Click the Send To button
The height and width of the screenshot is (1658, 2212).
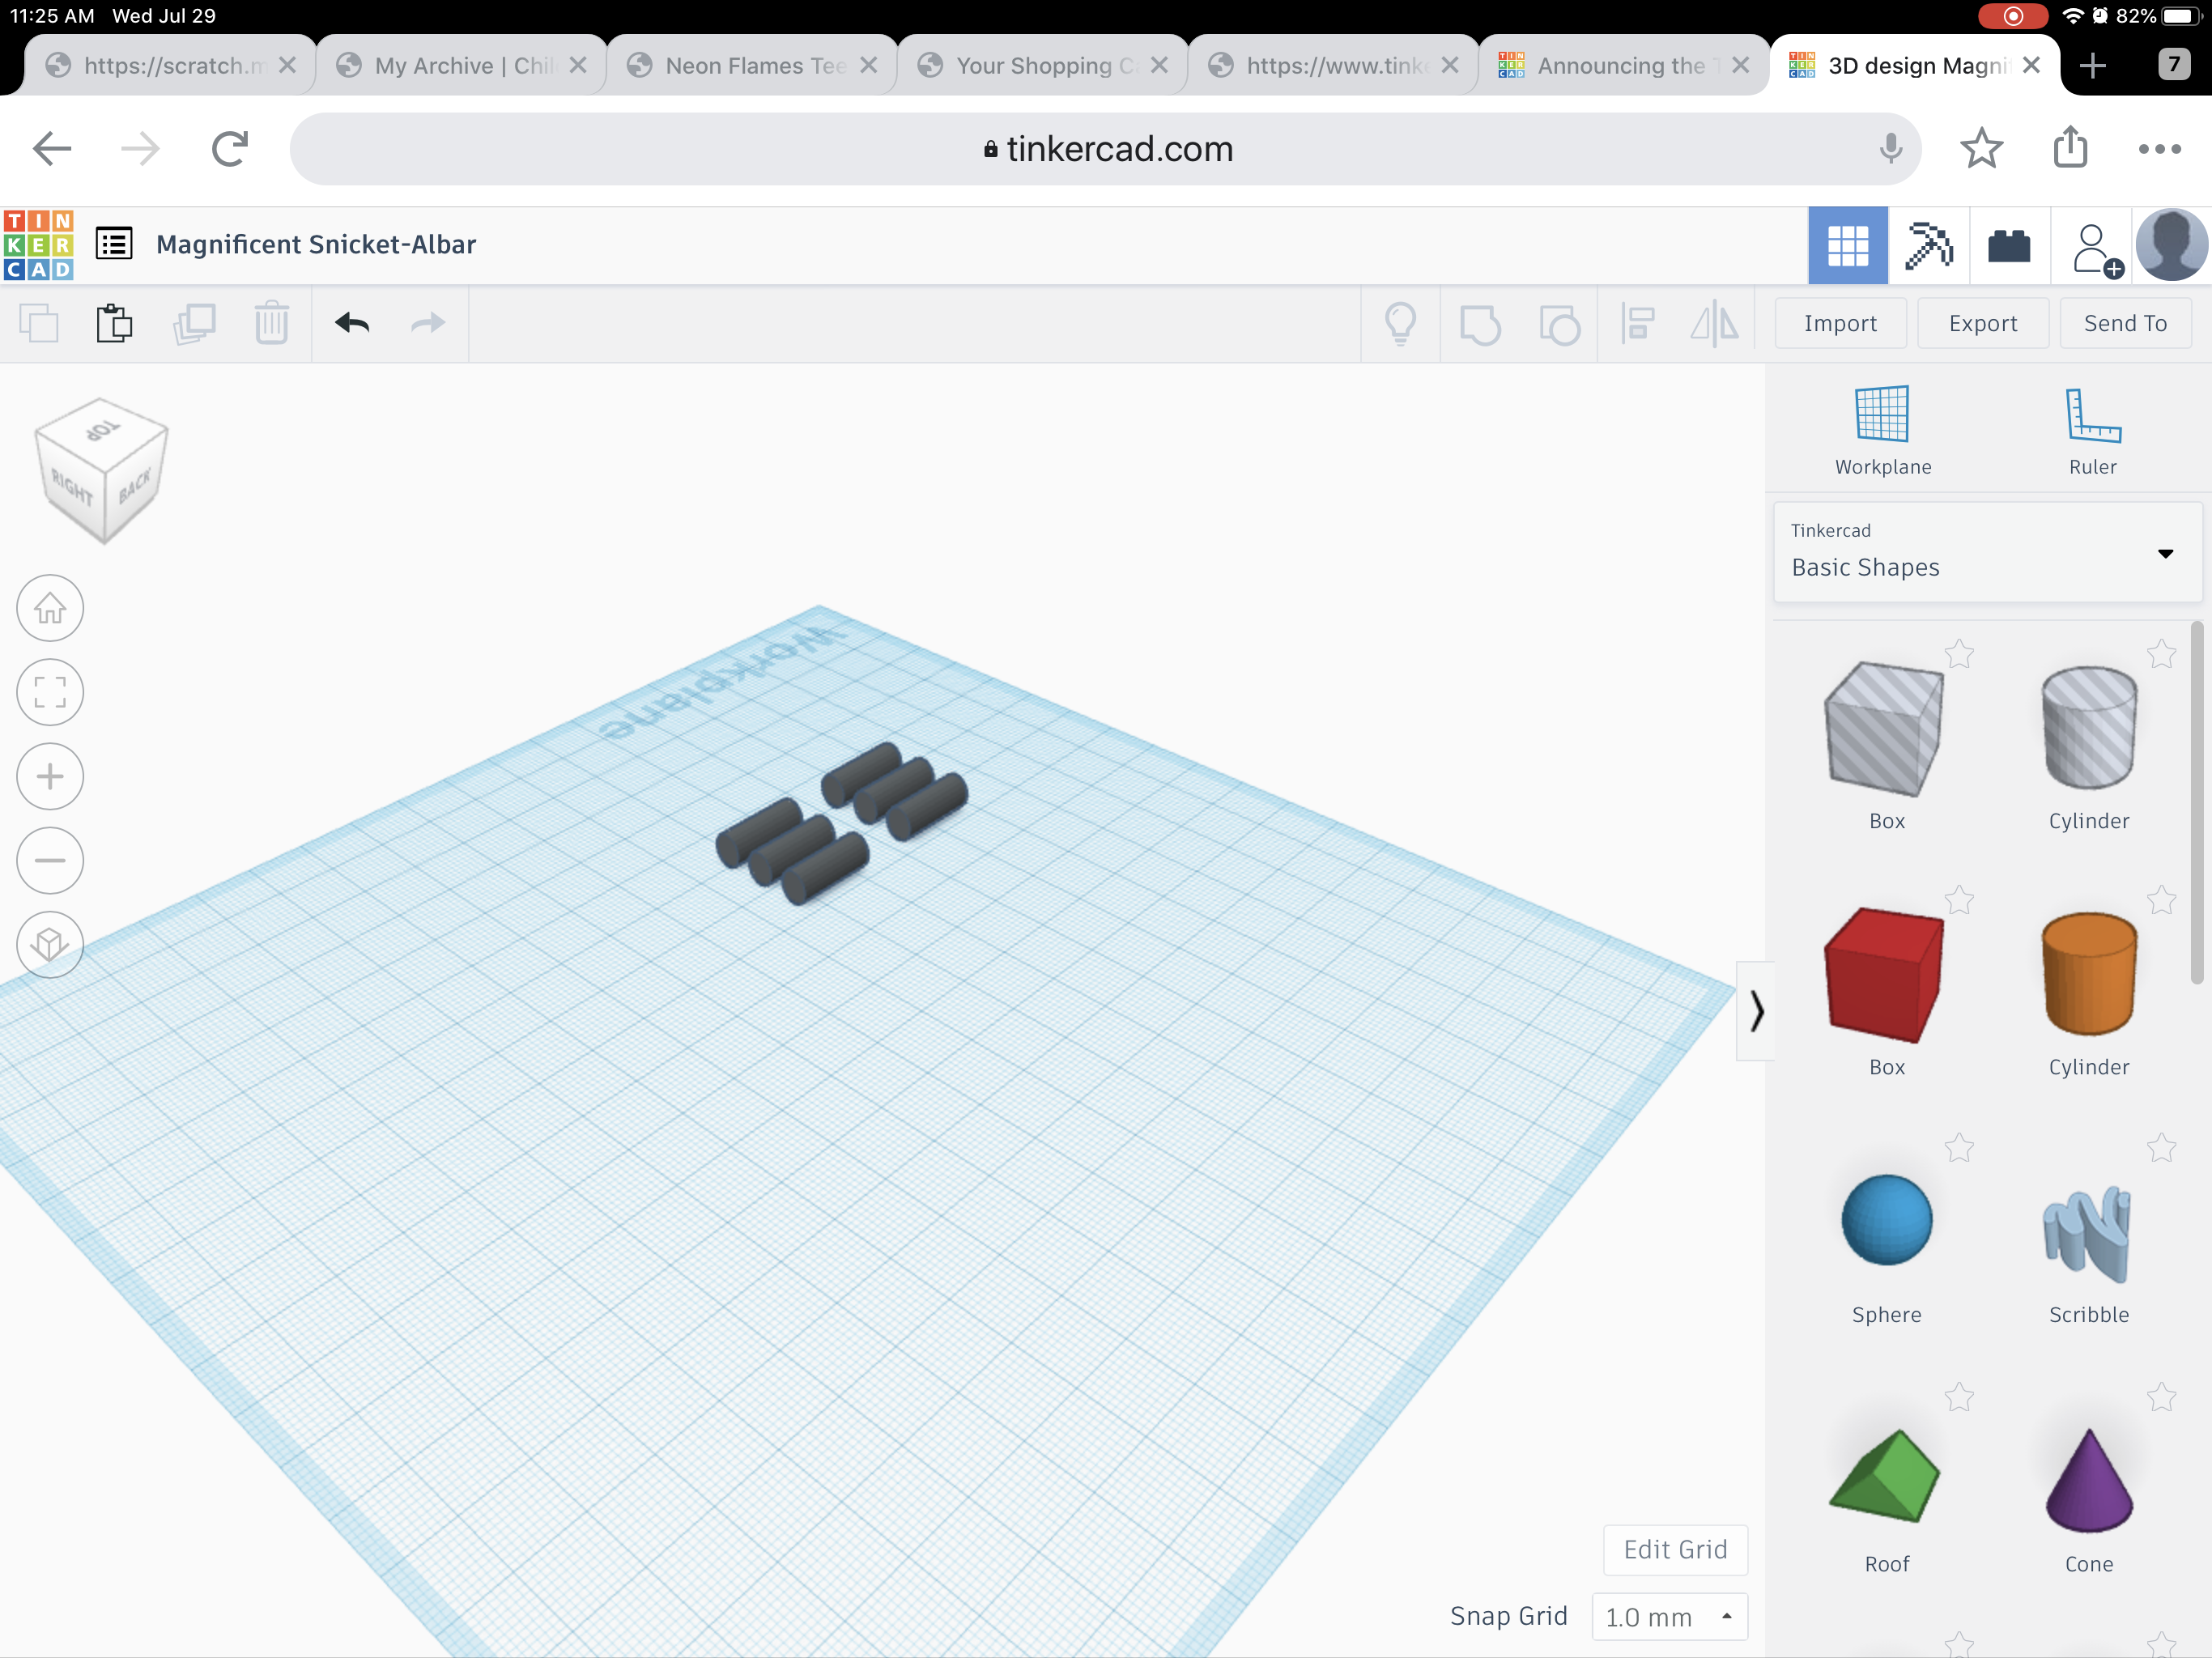click(x=2125, y=323)
